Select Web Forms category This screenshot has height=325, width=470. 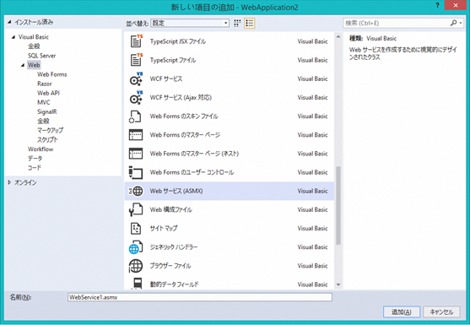pos(52,74)
